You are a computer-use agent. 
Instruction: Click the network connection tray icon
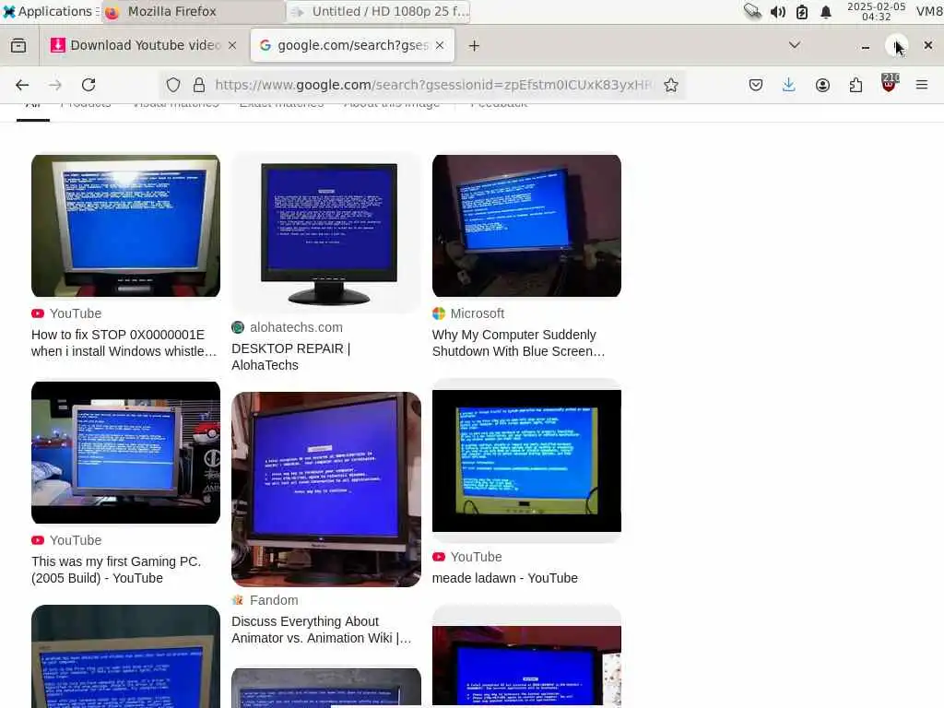click(752, 11)
